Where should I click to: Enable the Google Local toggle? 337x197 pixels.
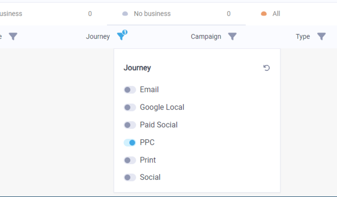pyautogui.click(x=130, y=107)
